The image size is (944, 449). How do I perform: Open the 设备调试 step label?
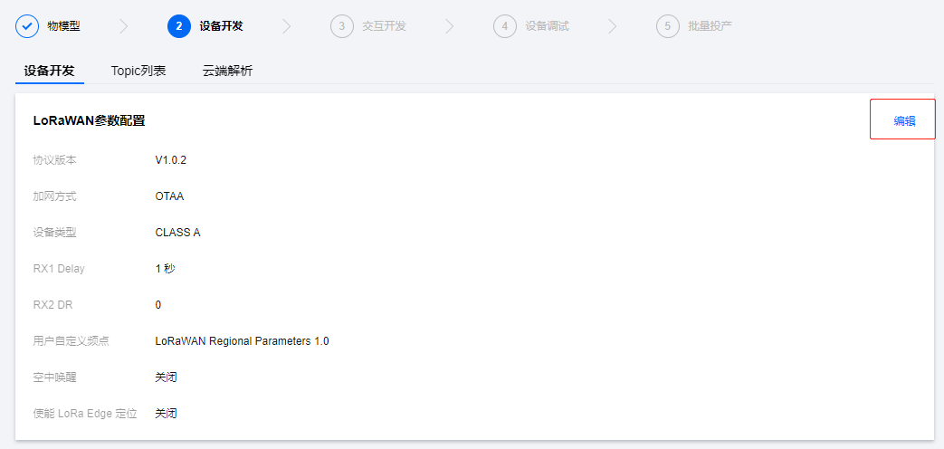point(547,26)
